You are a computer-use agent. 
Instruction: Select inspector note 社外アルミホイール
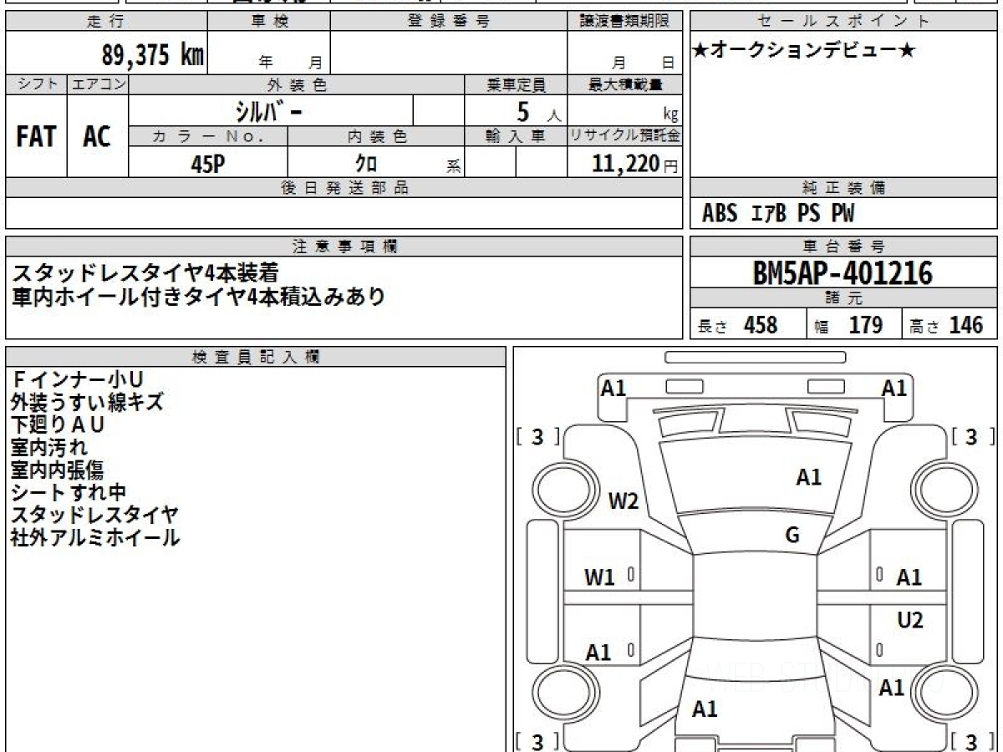point(95,538)
